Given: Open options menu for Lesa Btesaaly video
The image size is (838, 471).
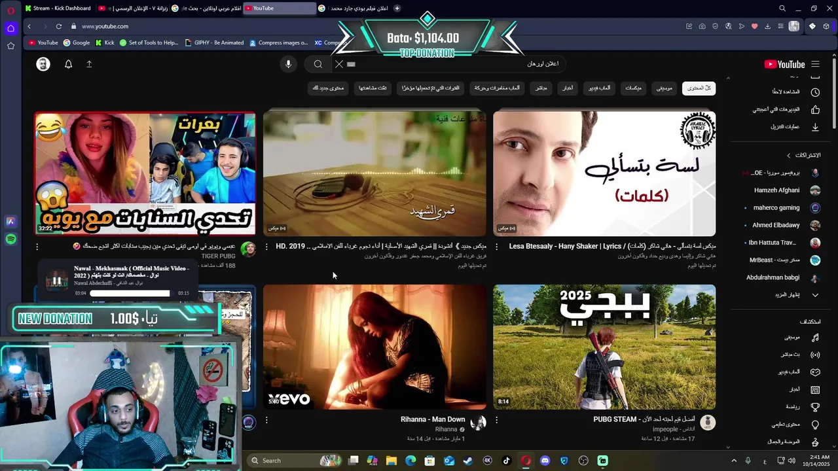Looking at the screenshot, I should tap(496, 247).
